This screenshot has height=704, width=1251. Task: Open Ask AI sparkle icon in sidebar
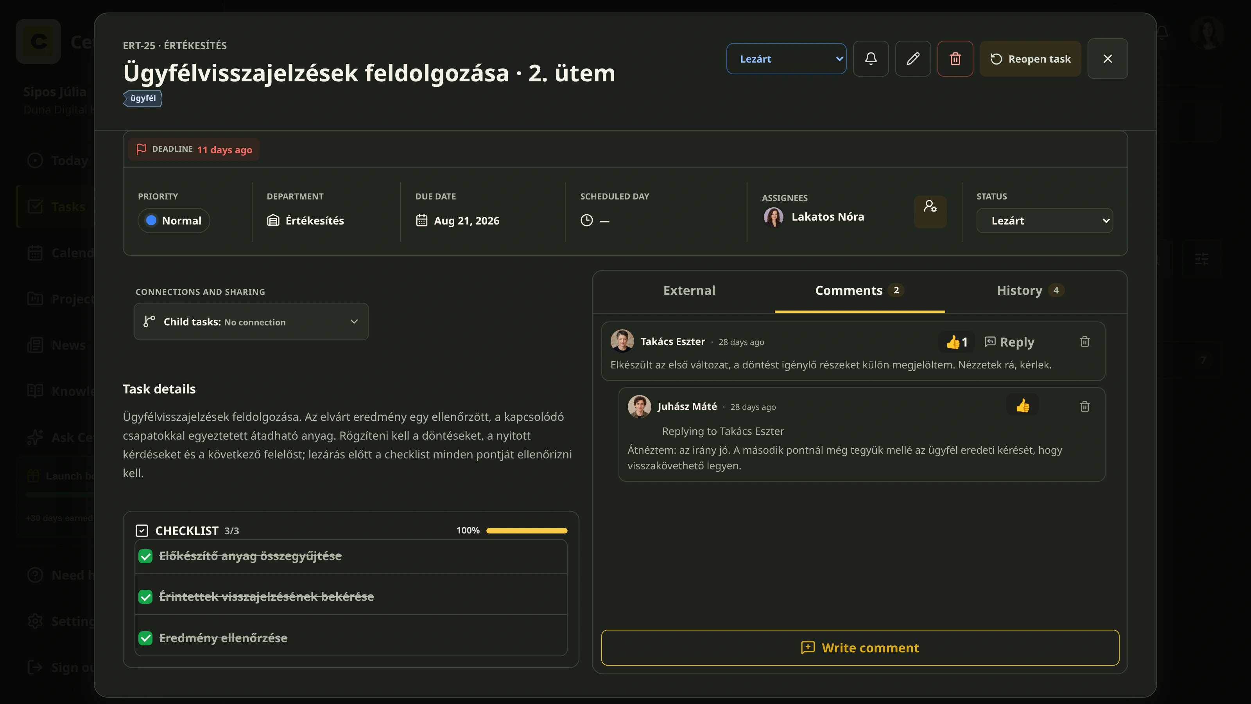pos(35,437)
